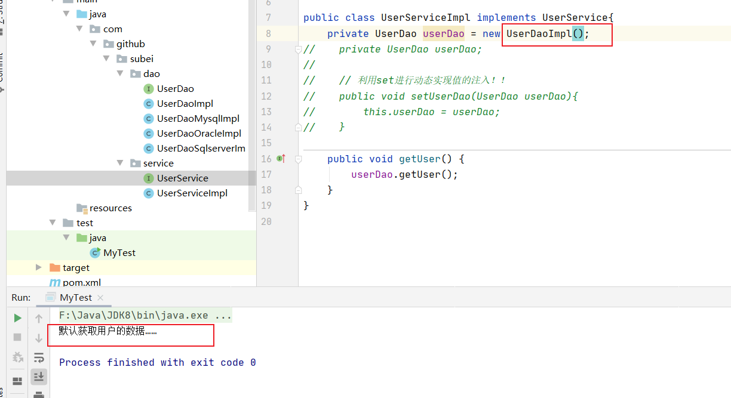Close the MyTest run tab
This screenshot has width=731, height=398.
click(100, 298)
